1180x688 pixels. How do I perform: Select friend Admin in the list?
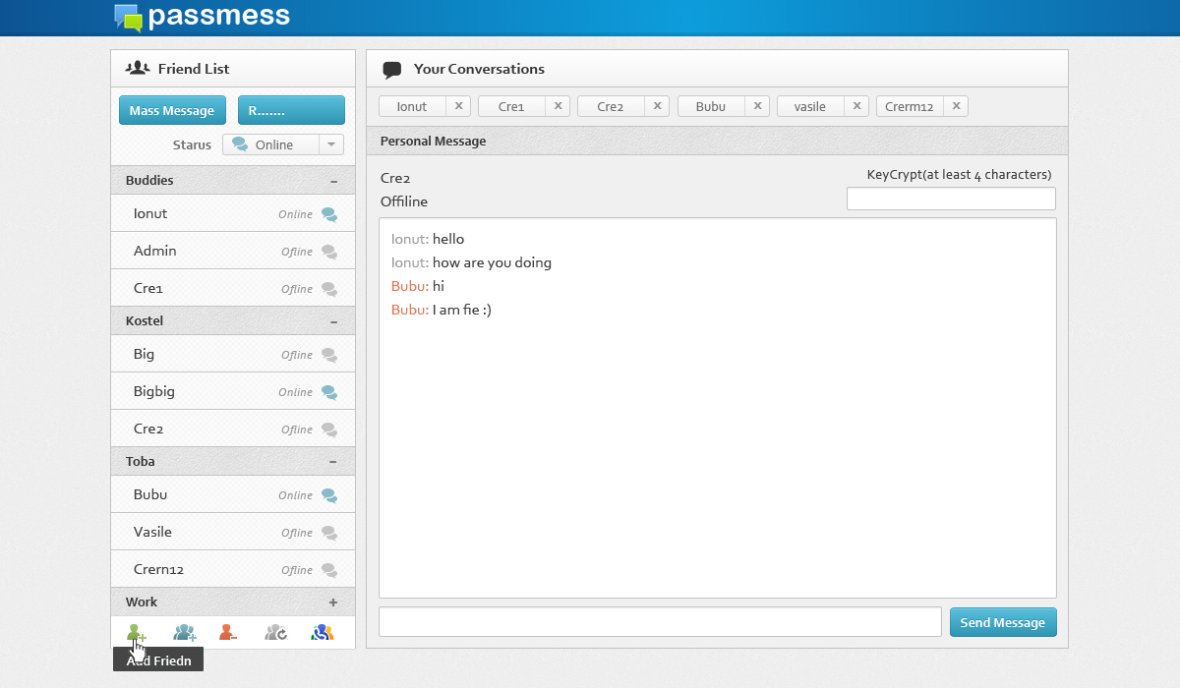[233, 251]
